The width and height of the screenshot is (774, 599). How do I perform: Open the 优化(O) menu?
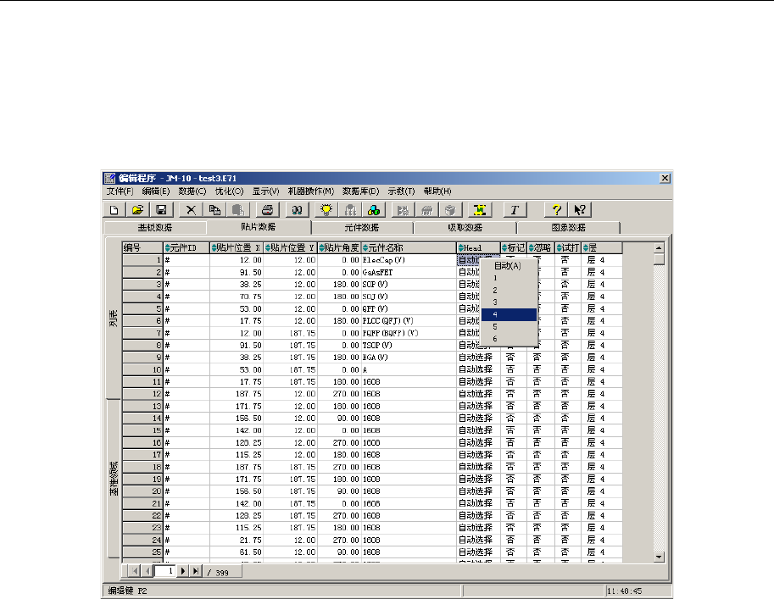[229, 191]
